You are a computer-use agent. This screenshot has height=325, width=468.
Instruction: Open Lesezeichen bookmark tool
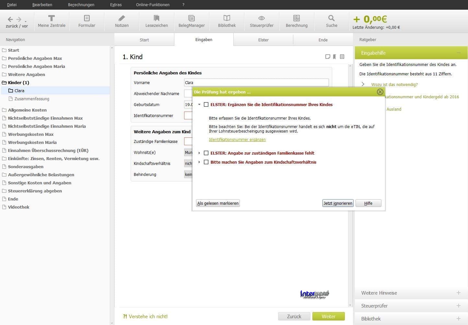pos(157,21)
